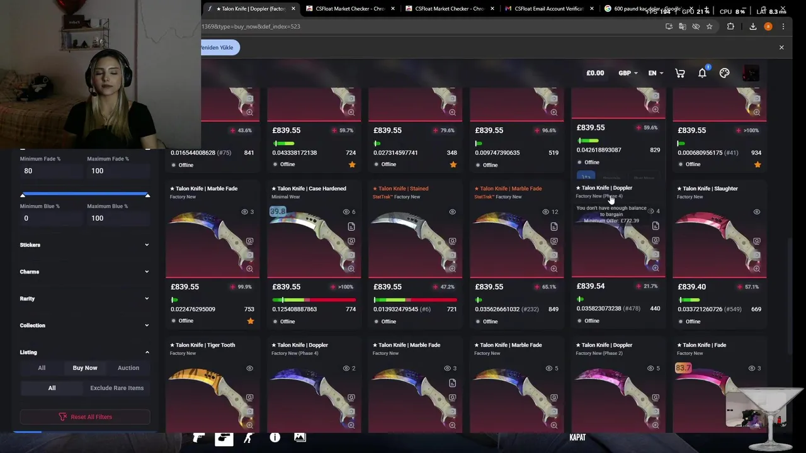The height and width of the screenshot is (453, 806).
Task: Close the reload notification bar
Action: point(781,47)
